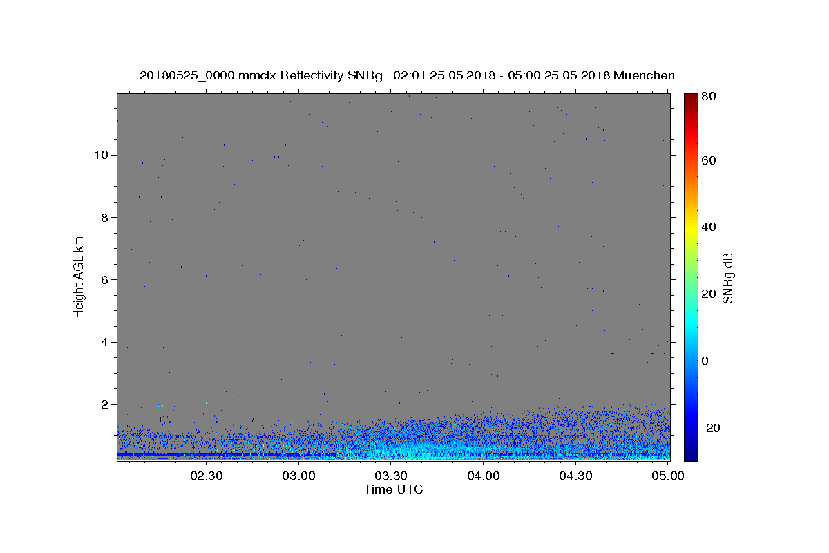Click the plot title text

[x=407, y=75]
